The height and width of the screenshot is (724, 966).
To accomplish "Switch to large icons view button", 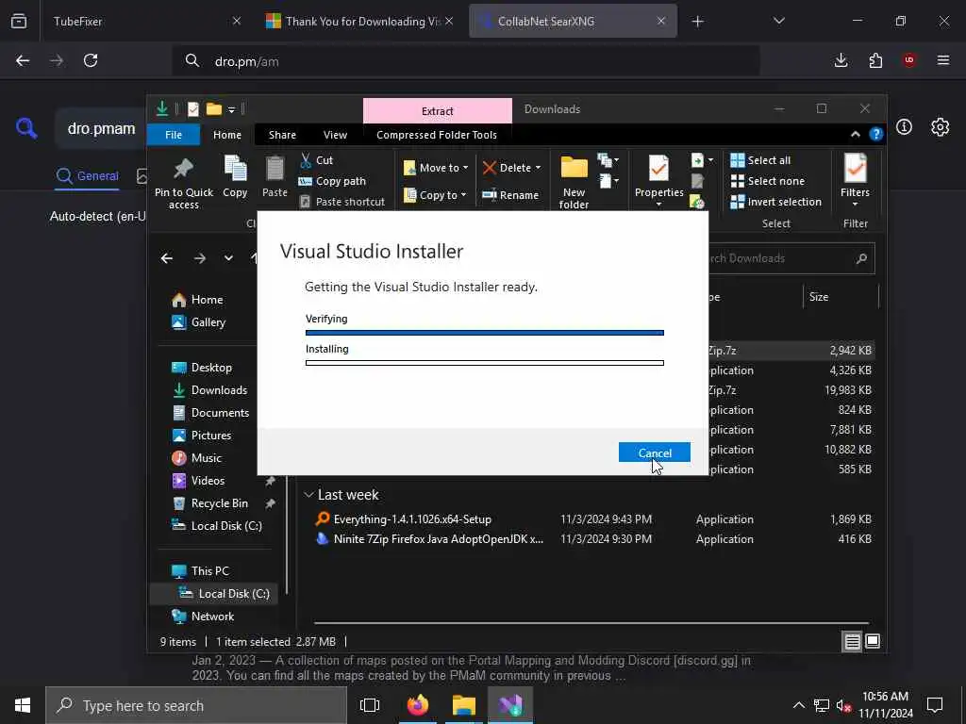I will tap(873, 641).
